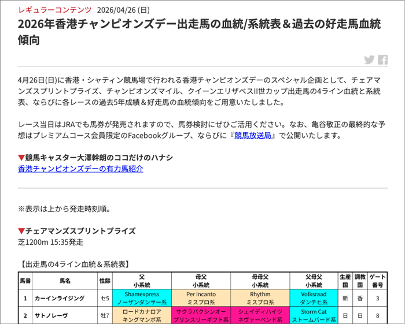
Task: Click the date 2026/04/26 (日)
Action: click(123, 10)
